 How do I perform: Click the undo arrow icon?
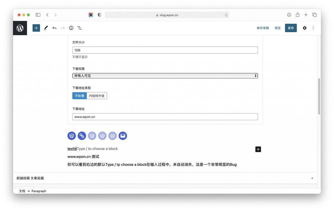54,28
